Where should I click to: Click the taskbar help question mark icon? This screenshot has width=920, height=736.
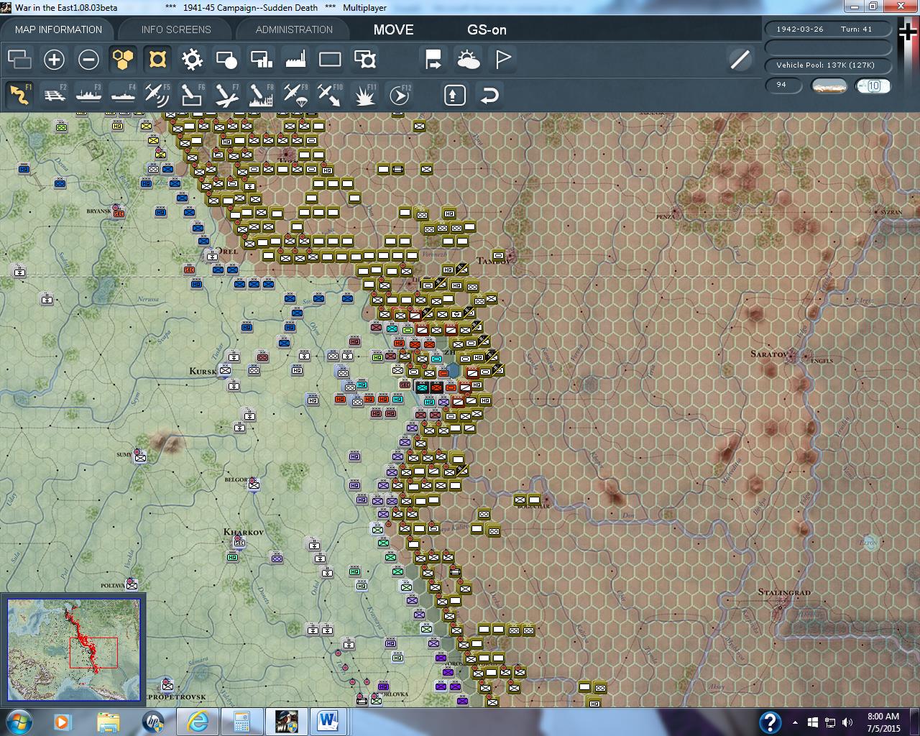click(x=770, y=722)
